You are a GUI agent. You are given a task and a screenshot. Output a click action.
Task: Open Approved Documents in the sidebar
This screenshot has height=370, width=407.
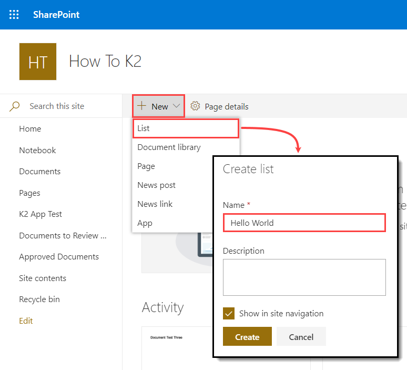point(59,257)
